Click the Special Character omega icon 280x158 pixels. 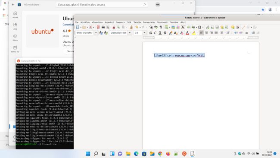click(x=199, y=27)
